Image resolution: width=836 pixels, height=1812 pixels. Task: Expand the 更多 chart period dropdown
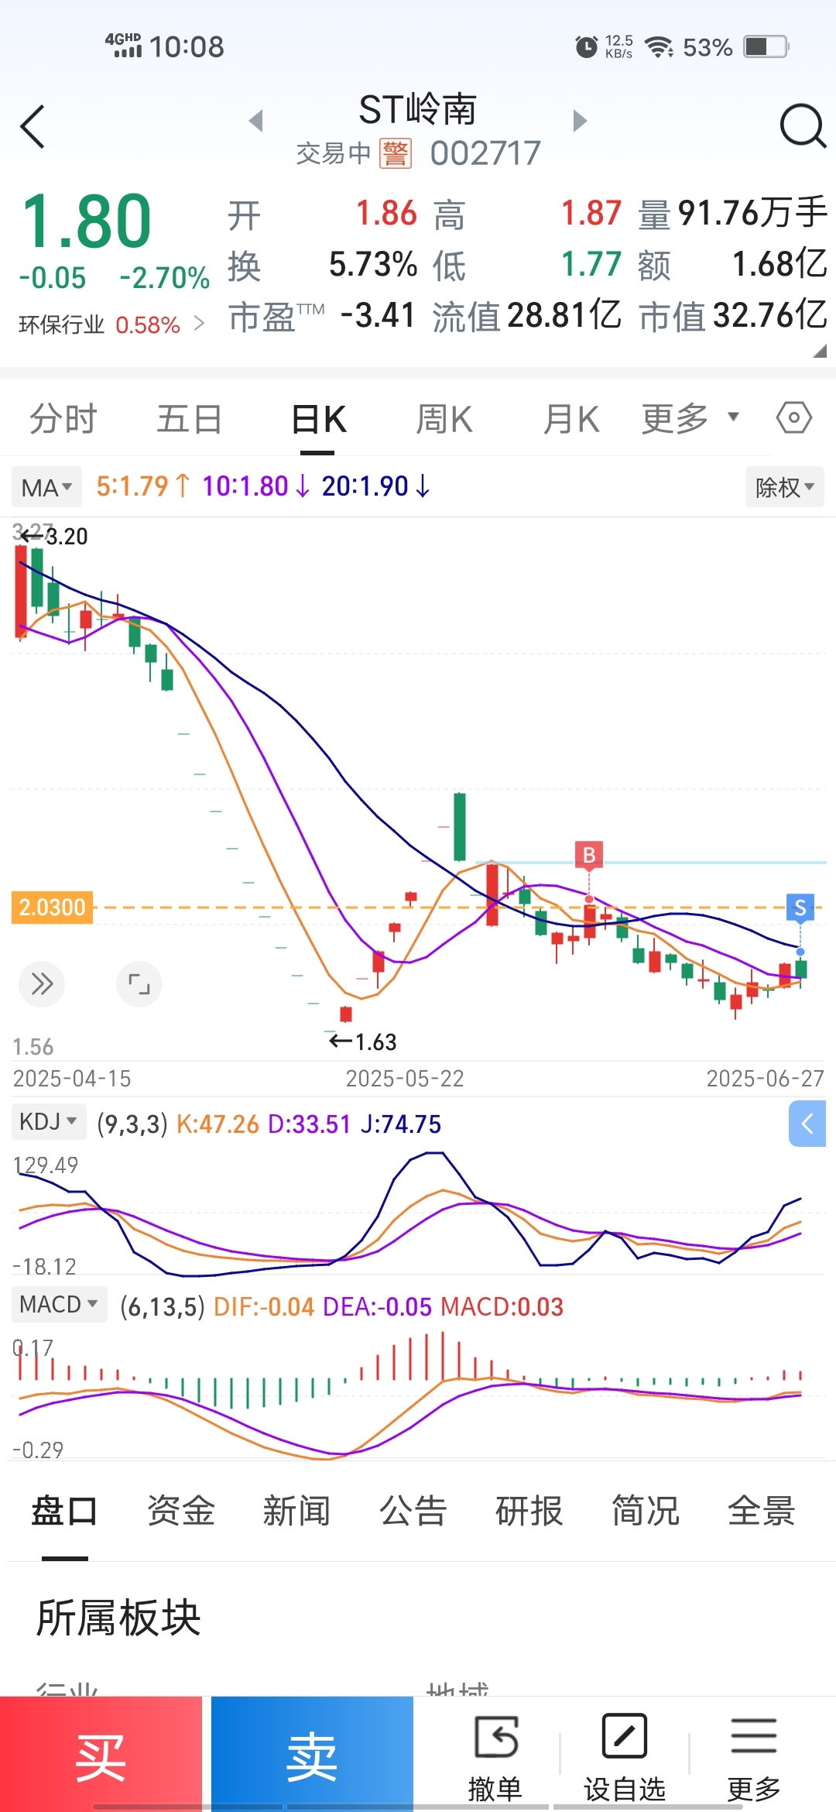(x=690, y=419)
